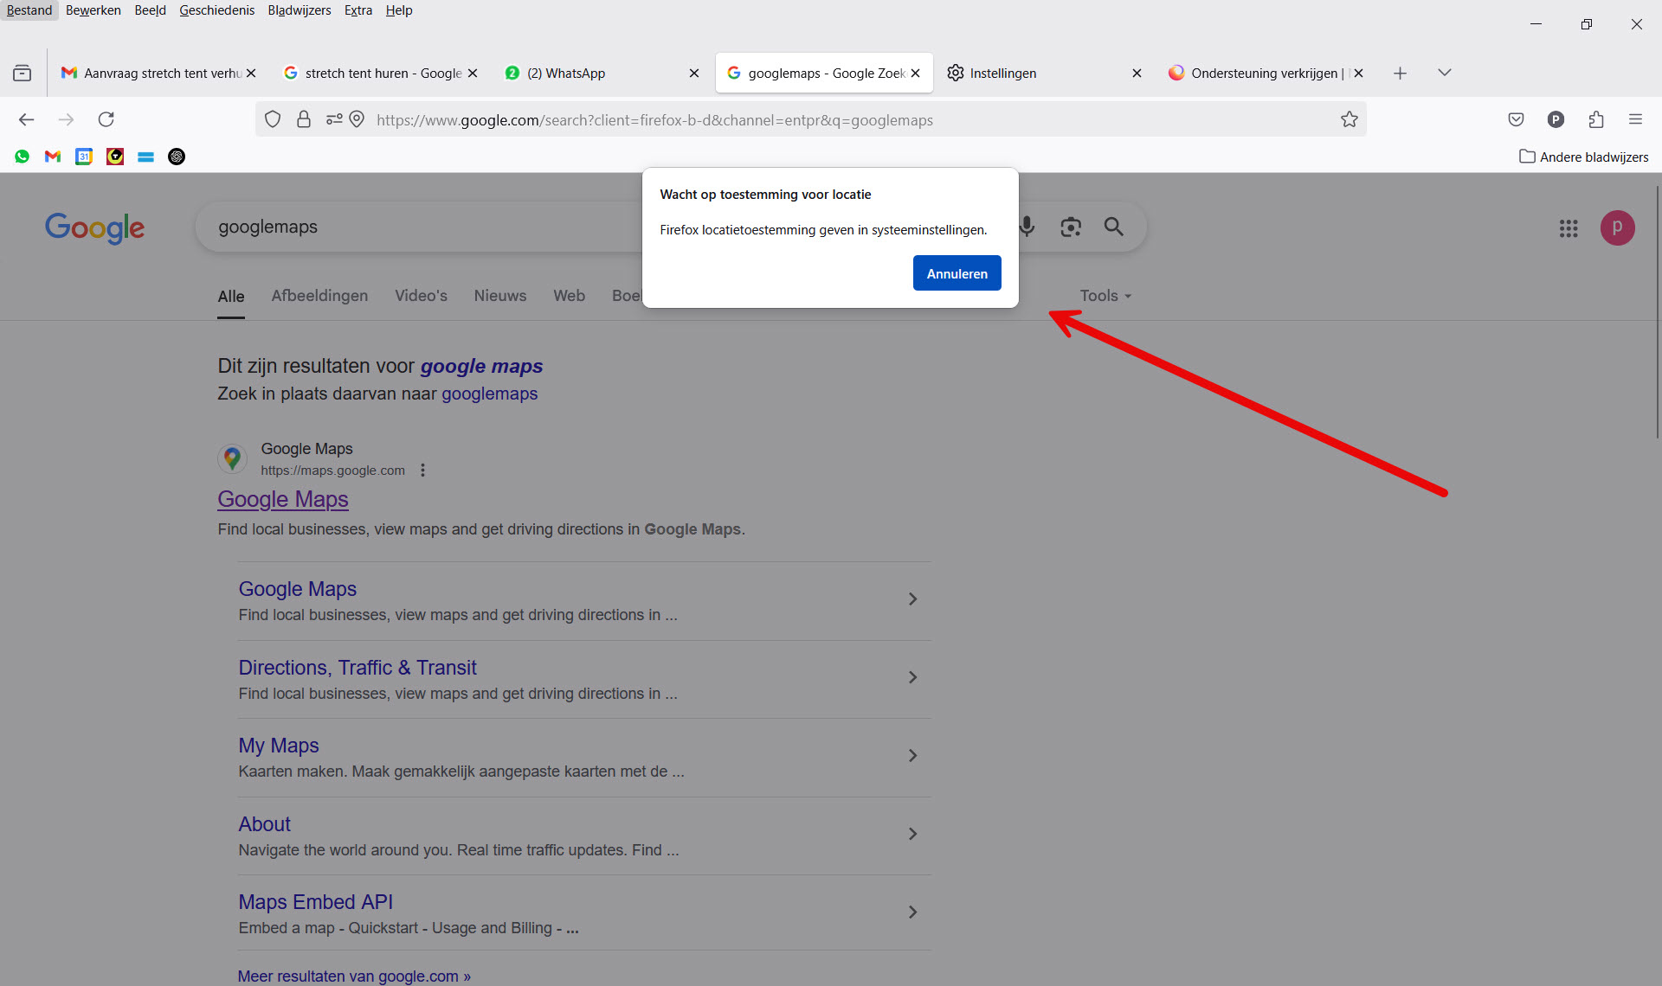
Task: Open the Extensions puzzle icon
Action: point(1596,119)
